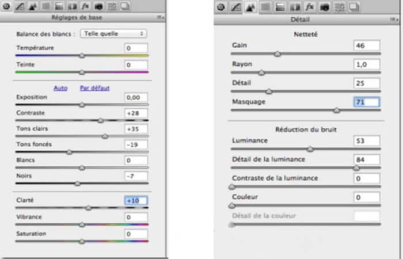Open panel menu of Réglages de base header
This screenshot has width=403, height=259.
(x=161, y=17)
